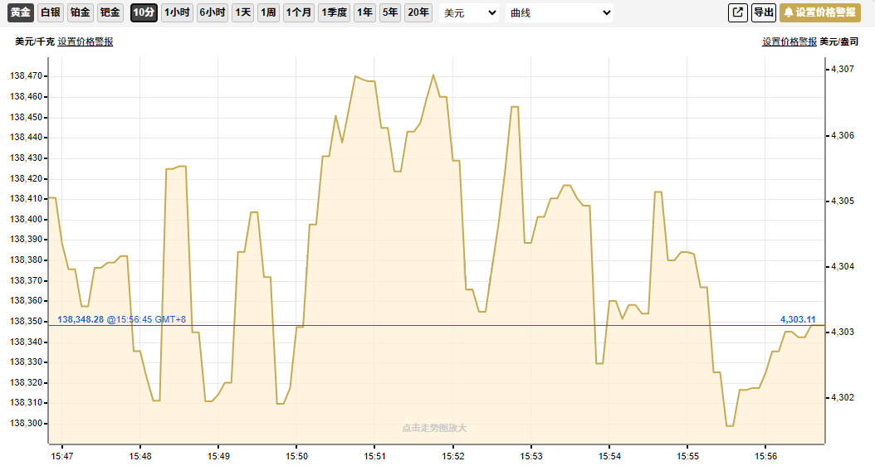
Task: Open the 美元 currency dropdown
Action: [x=469, y=13]
